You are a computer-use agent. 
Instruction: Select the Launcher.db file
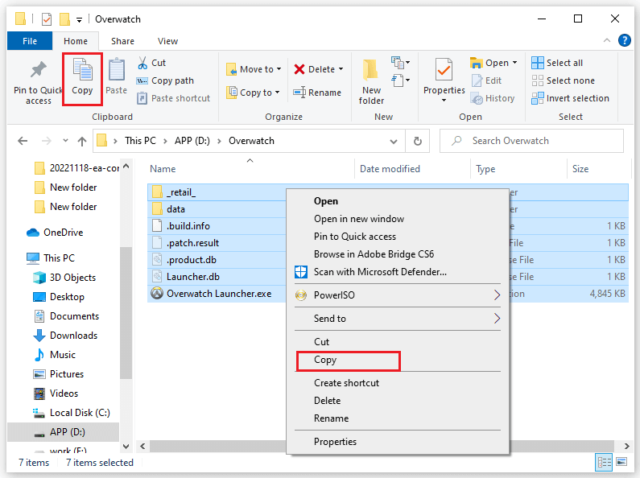click(192, 277)
